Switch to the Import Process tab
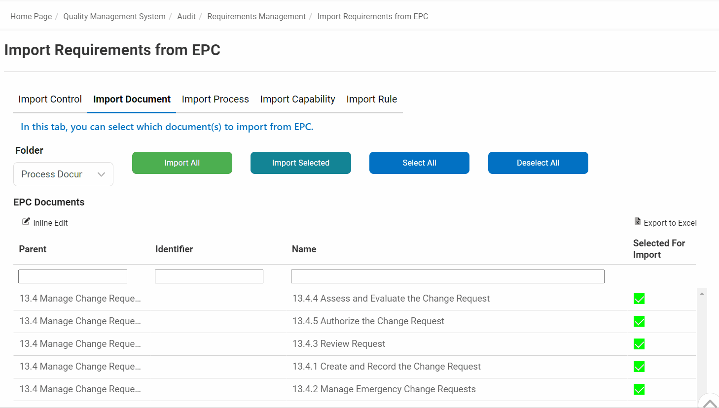 pyautogui.click(x=215, y=100)
